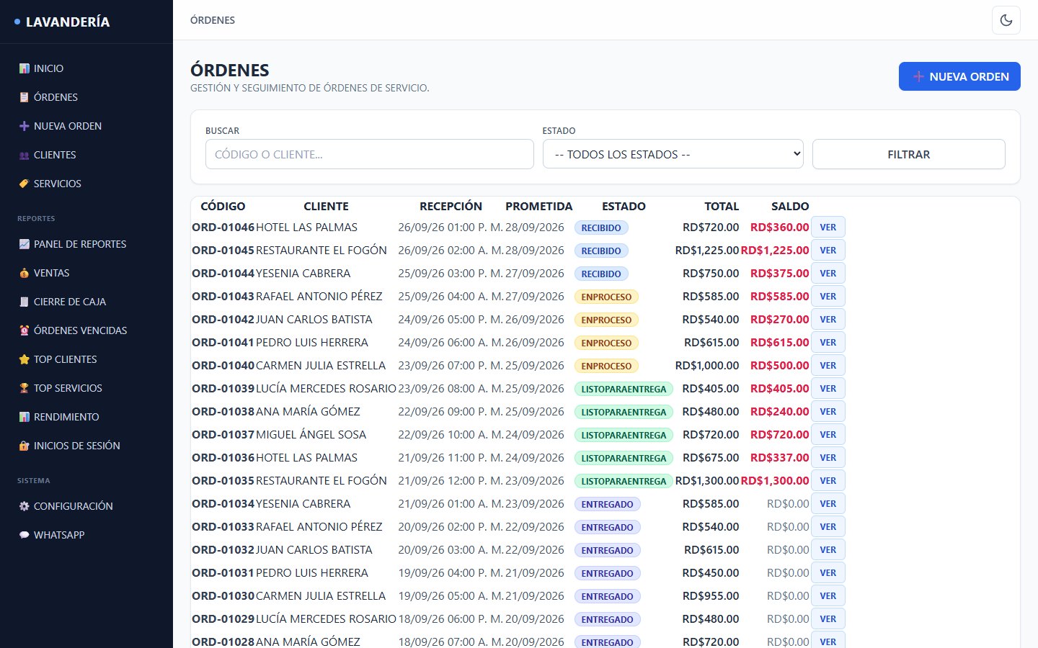Click Ver for order ORD-01040
Screen dimensions: 1038x648
pos(828,365)
